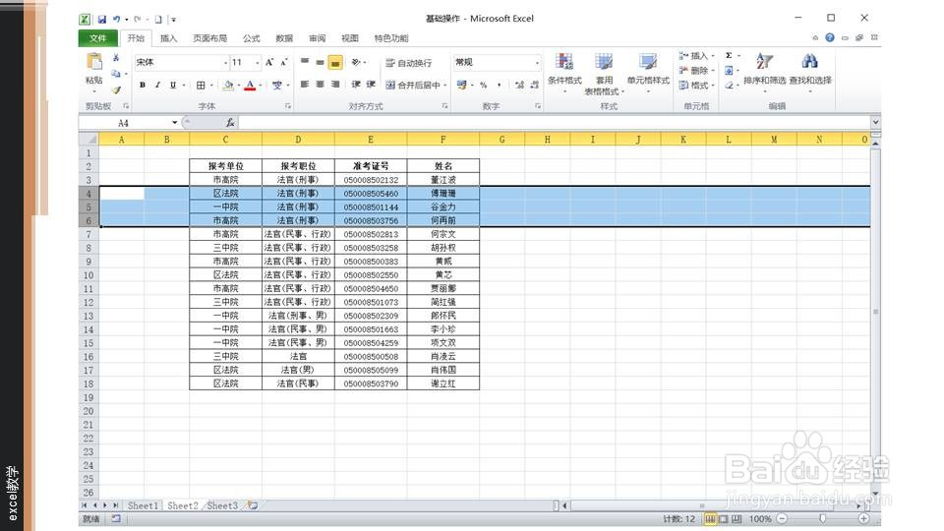Screen dimensions: 944x531
Task: Decrease font size with small A icon
Action: click(283, 62)
